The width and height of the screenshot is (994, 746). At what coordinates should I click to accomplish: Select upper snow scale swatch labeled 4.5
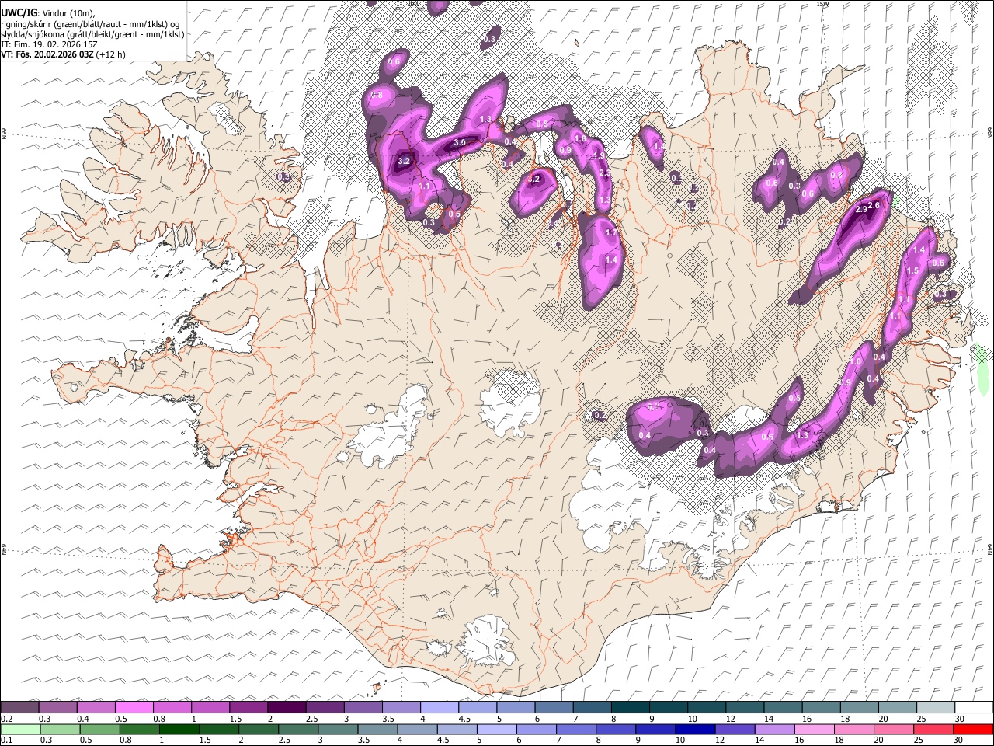pyautogui.click(x=478, y=708)
